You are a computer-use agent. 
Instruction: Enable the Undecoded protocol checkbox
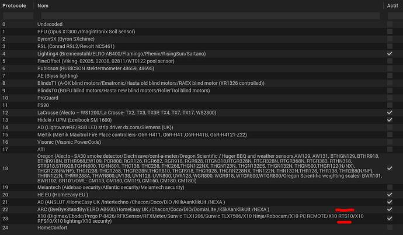pyautogui.click(x=390, y=24)
